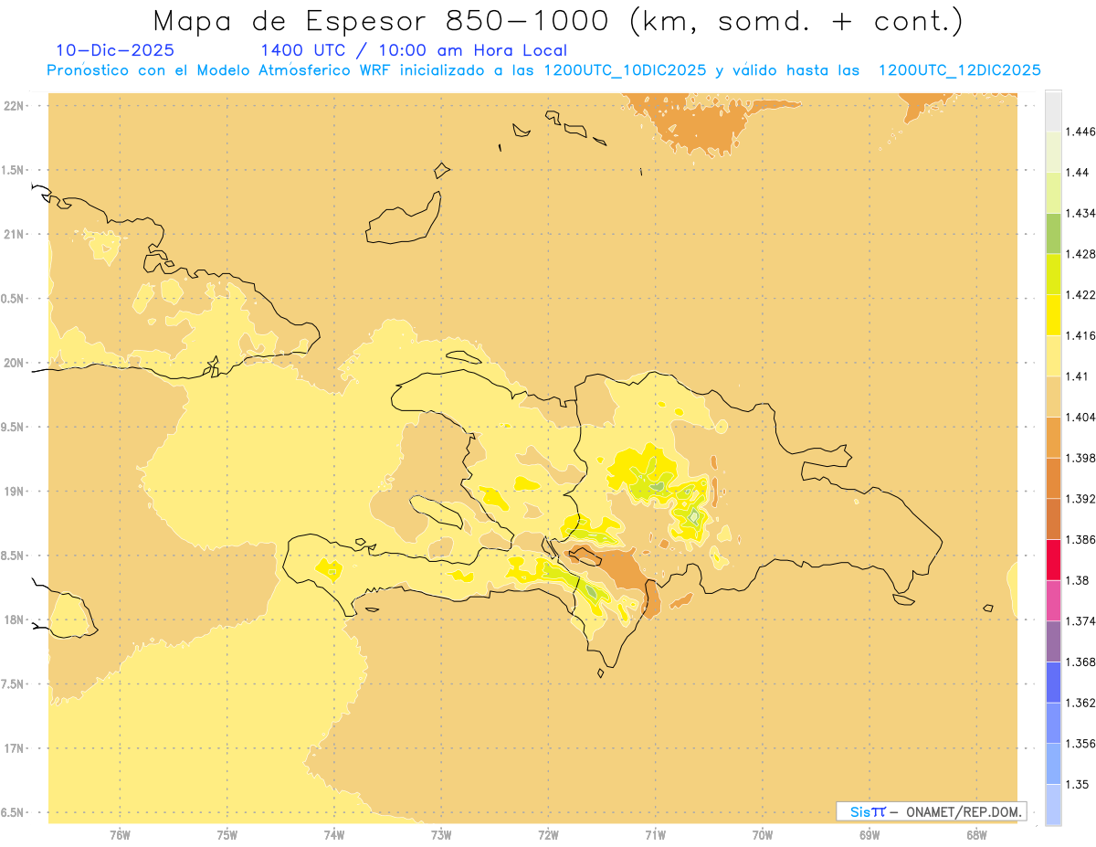Select the legend value "1.398"

click(x=1080, y=457)
